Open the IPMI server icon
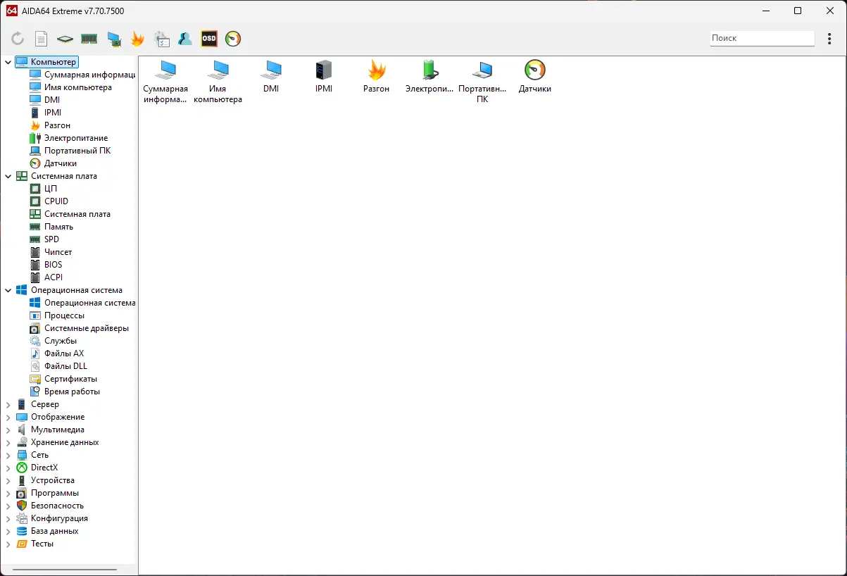 [x=324, y=70]
